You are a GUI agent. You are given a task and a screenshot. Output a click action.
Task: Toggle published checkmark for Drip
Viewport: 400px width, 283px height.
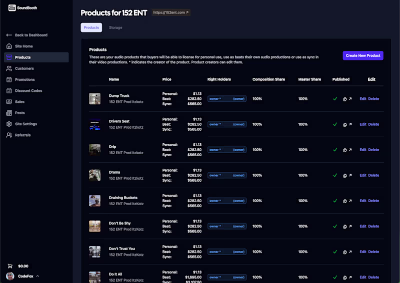pos(335,150)
